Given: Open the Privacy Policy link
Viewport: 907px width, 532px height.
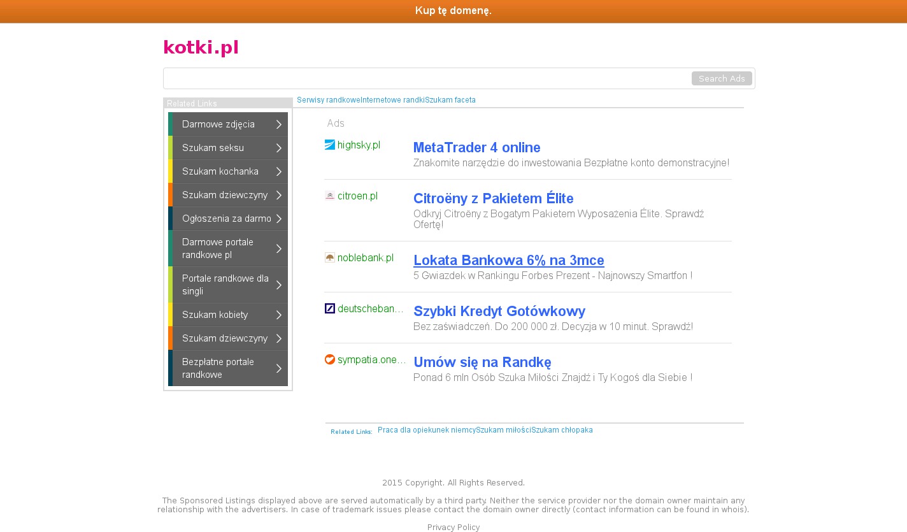Looking at the screenshot, I should coord(453,527).
